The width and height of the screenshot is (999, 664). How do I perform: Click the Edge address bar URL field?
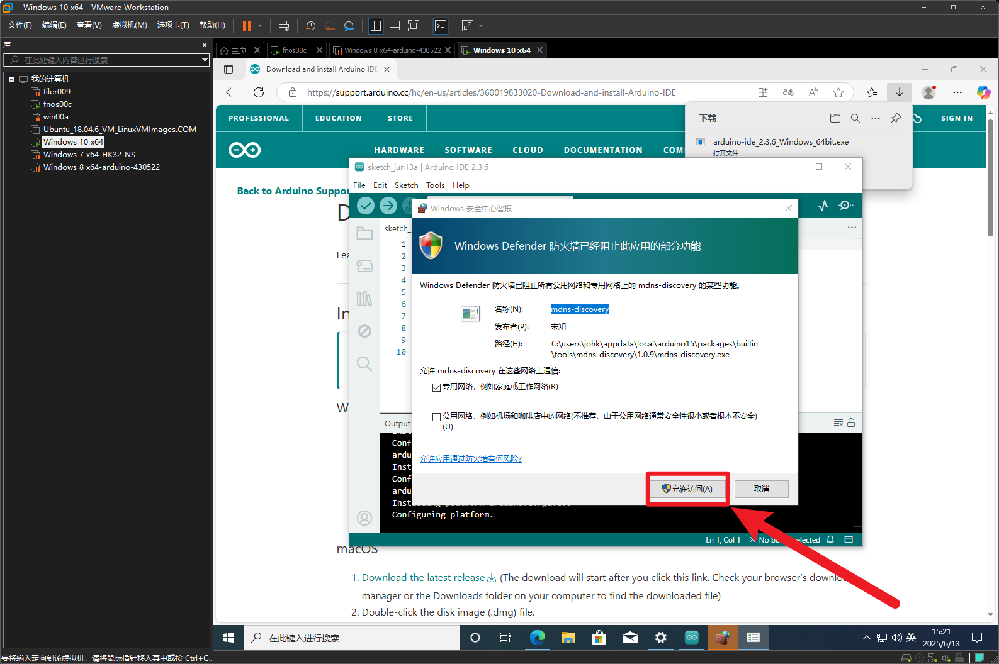click(491, 92)
